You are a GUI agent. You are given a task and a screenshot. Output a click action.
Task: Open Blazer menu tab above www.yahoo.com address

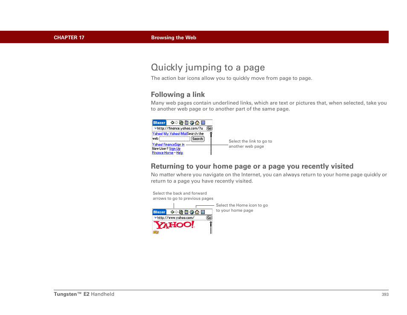point(160,212)
